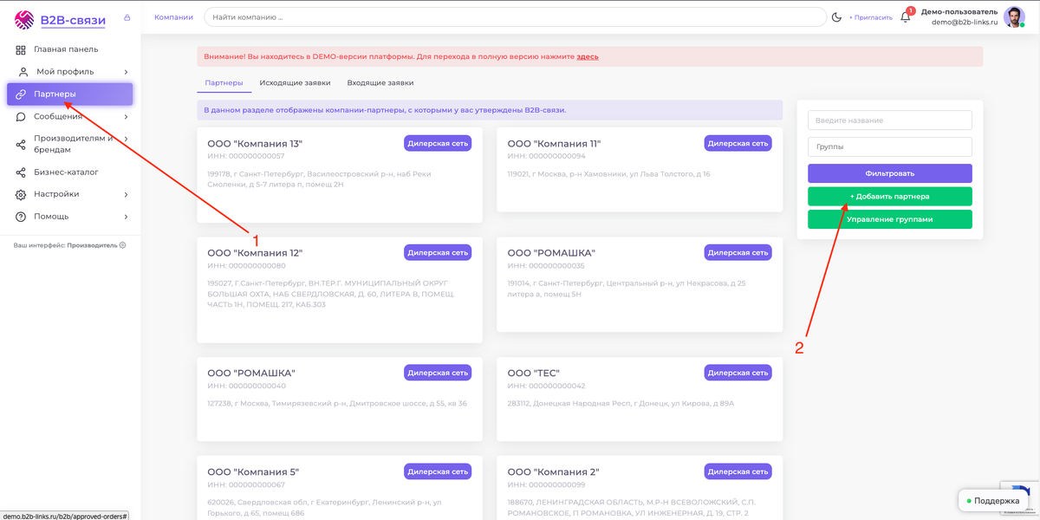Click the lock icon beside the logo
1040x520 pixels.
pyautogui.click(x=127, y=17)
